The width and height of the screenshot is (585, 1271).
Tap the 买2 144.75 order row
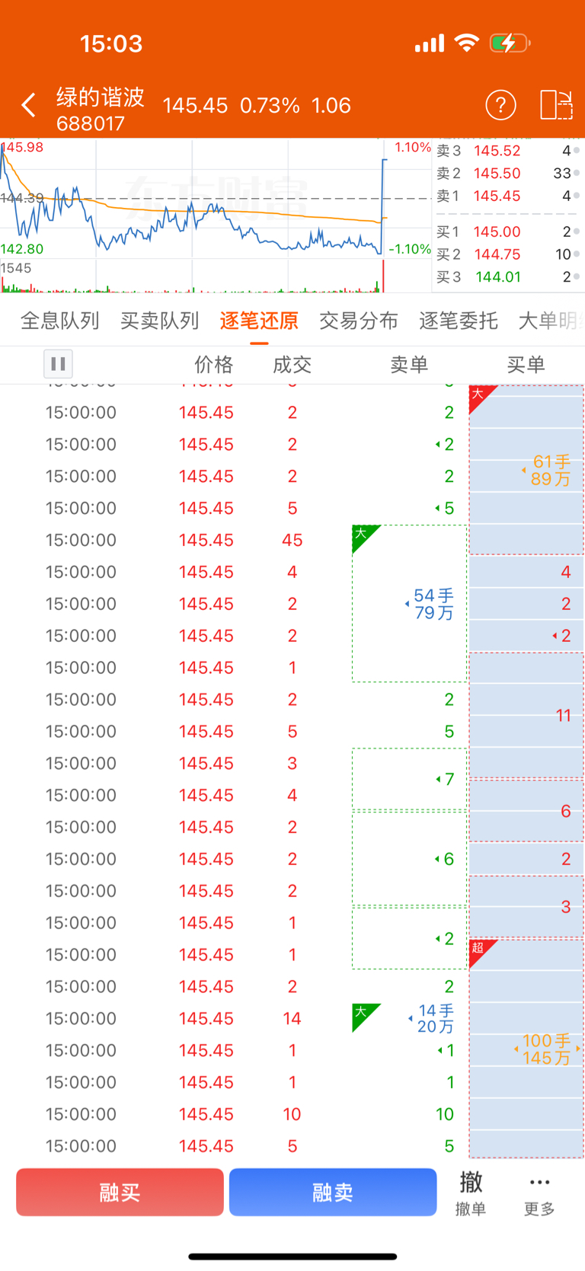pos(509,254)
